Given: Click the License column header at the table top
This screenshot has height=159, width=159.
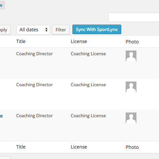Looking at the screenshot, I should 79,41.
